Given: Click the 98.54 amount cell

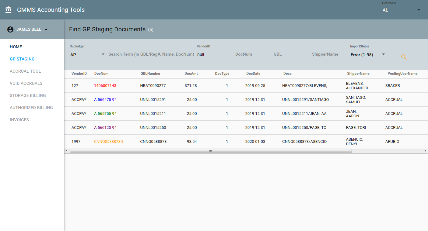Looking at the screenshot, I should tap(192, 142).
